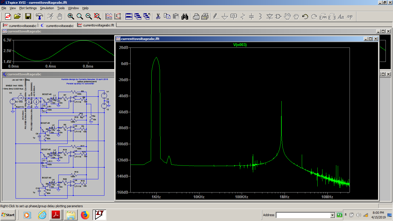
Task: Click the taskbar Address input field
Action: click(303, 215)
